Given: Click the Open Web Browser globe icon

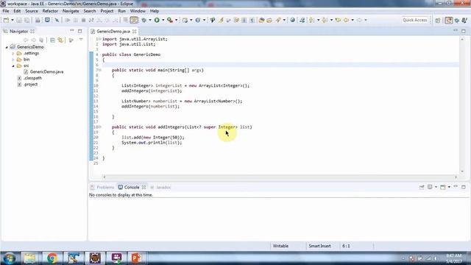Looking at the screenshot, I should click(292, 20).
